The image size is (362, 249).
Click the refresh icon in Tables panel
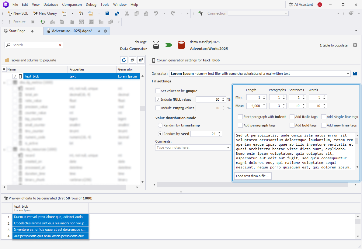point(124,60)
